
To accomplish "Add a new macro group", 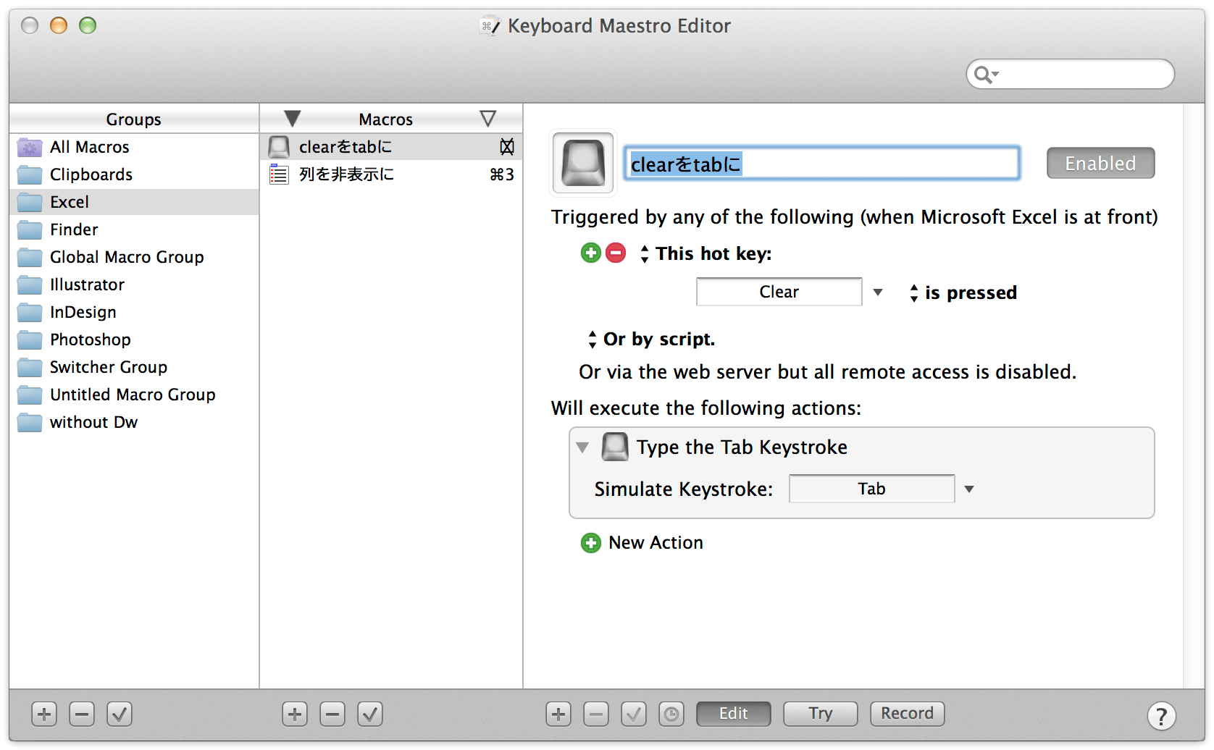I will coord(44,715).
